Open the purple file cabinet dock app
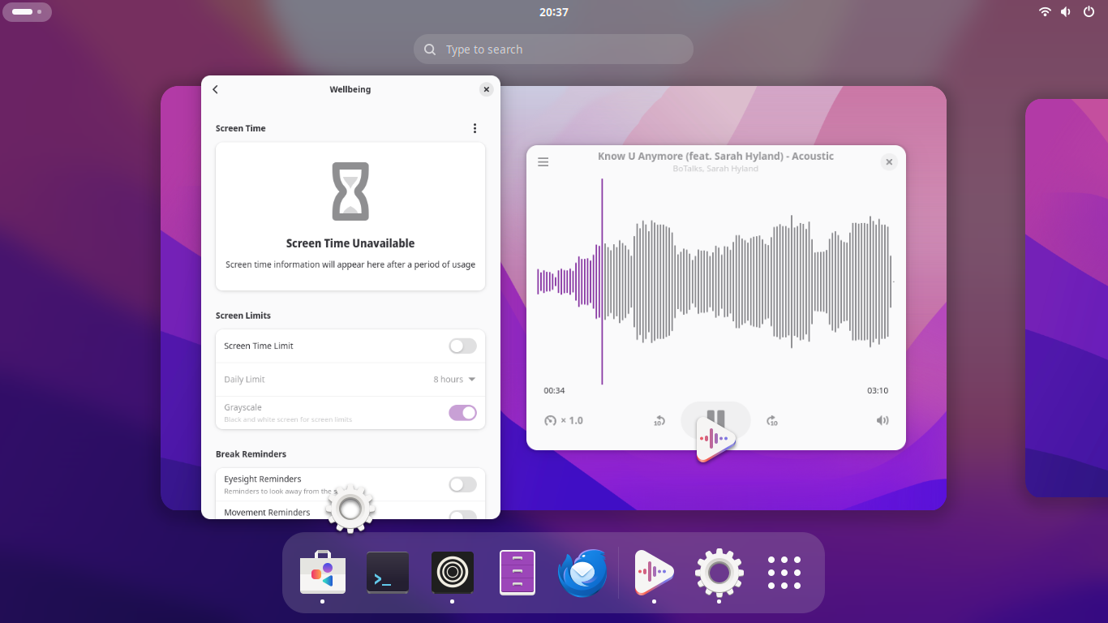The height and width of the screenshot is (623, 1108). pyautogui.click(x=517, y=572)
